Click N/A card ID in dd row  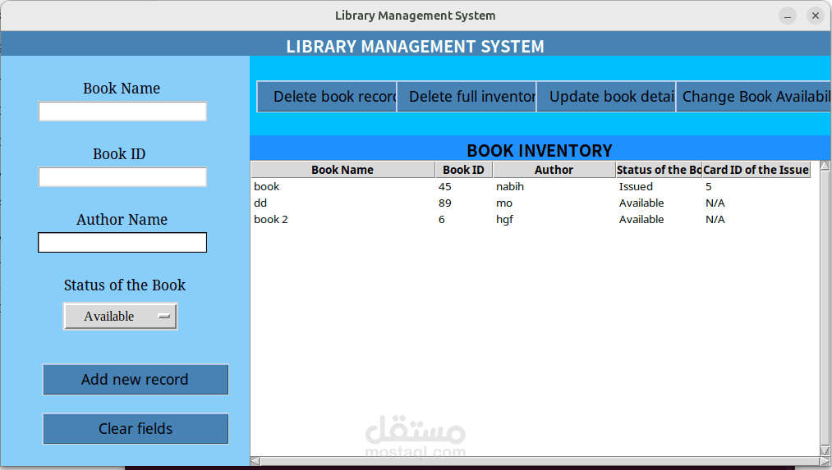715,203
